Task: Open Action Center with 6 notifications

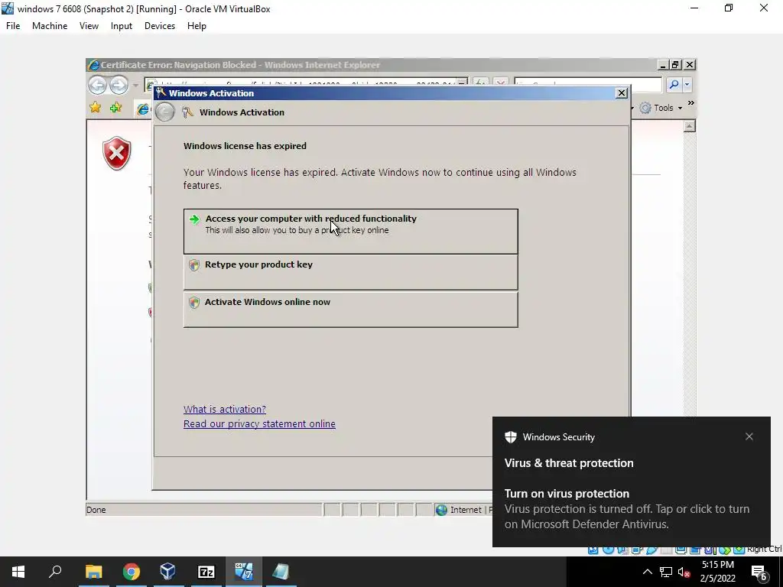Action: tap(759, 572)
